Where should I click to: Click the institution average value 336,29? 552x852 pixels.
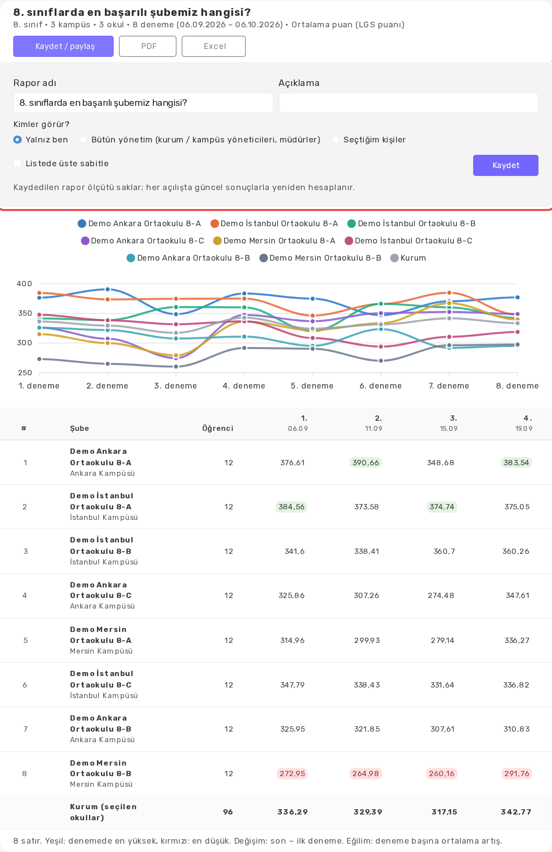coord(293,812)
